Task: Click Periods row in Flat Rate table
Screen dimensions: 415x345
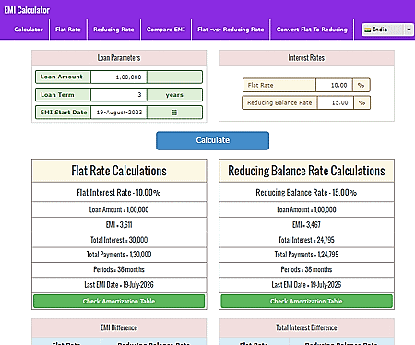Action: 119,269
